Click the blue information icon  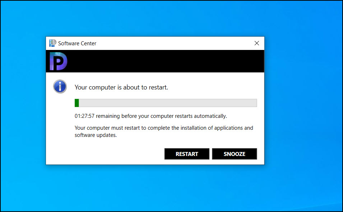(x=60, y=87)
